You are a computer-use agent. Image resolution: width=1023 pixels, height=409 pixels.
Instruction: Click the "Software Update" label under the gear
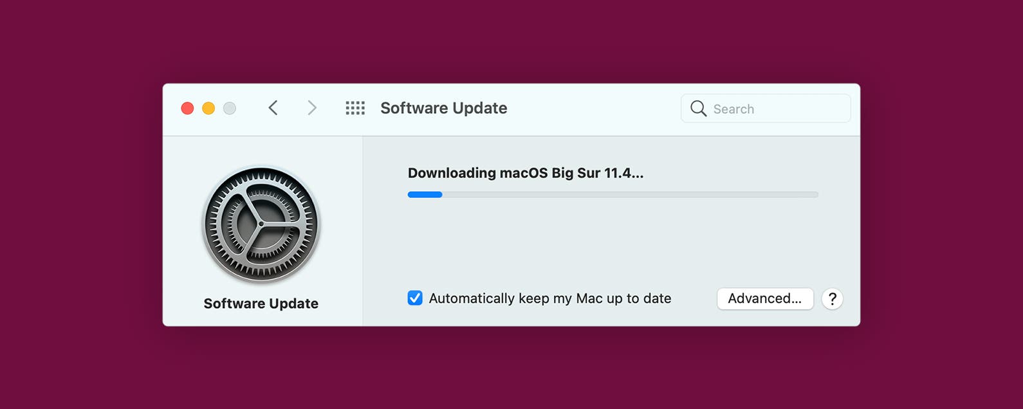pyautogui.click(x=261, y=304)
